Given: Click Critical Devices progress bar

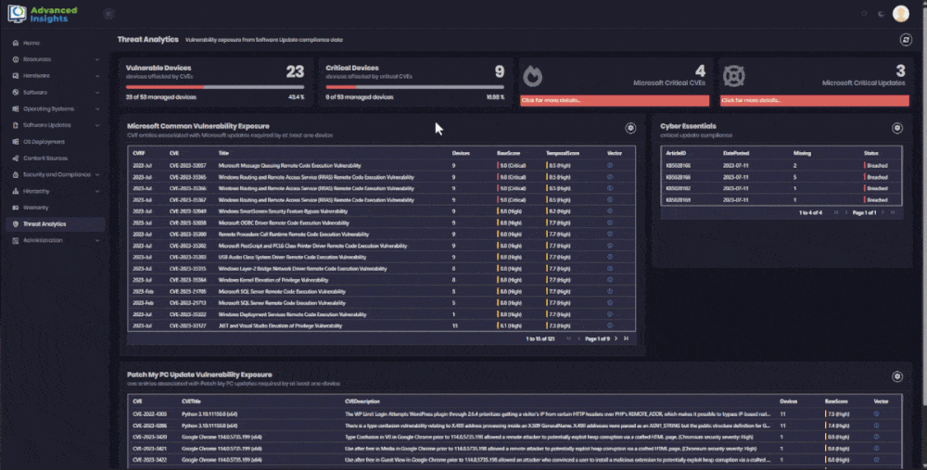Looking at the screenshot, I should (x=415, y=87).
